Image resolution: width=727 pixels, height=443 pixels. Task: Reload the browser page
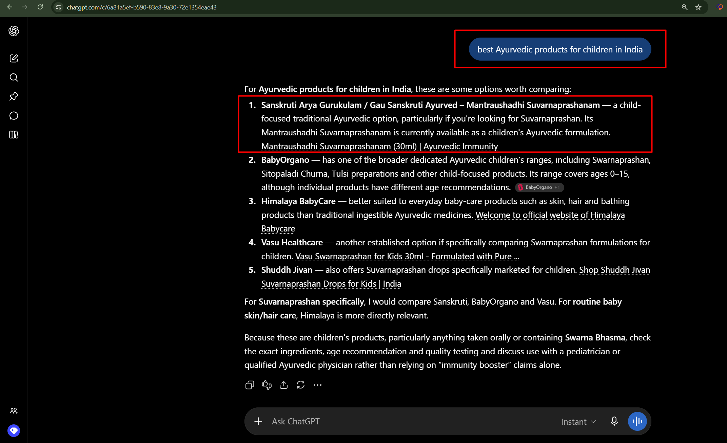tap(40, 7)
